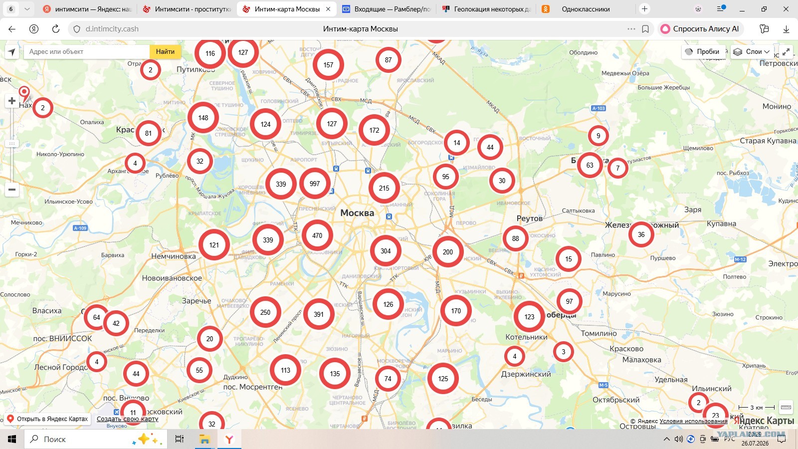Switch to the Одноклассники tab
Screen dimensions: 798x449
pos(586,9)
